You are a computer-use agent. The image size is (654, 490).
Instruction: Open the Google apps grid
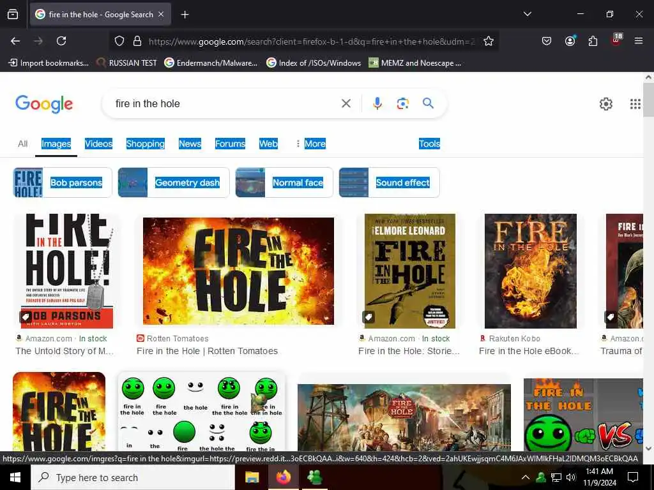(x=635, y=104)
